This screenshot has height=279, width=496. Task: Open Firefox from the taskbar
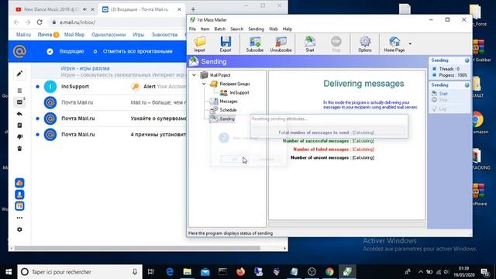click(241, 272)
